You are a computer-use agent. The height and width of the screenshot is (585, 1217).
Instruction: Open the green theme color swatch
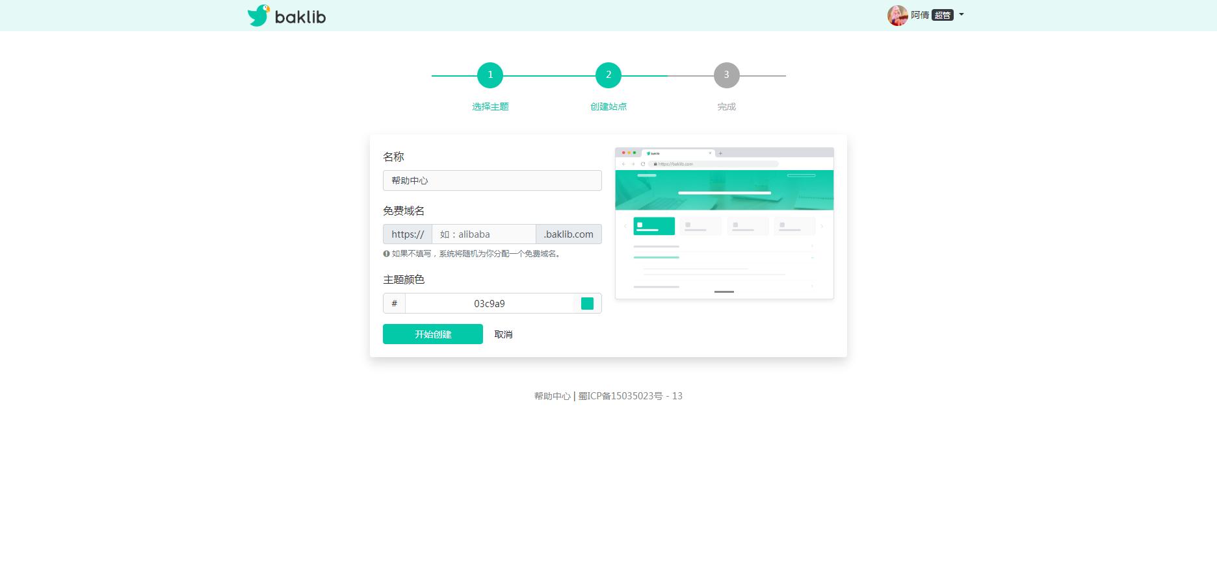pyautogui.click(x=587, y=303)
